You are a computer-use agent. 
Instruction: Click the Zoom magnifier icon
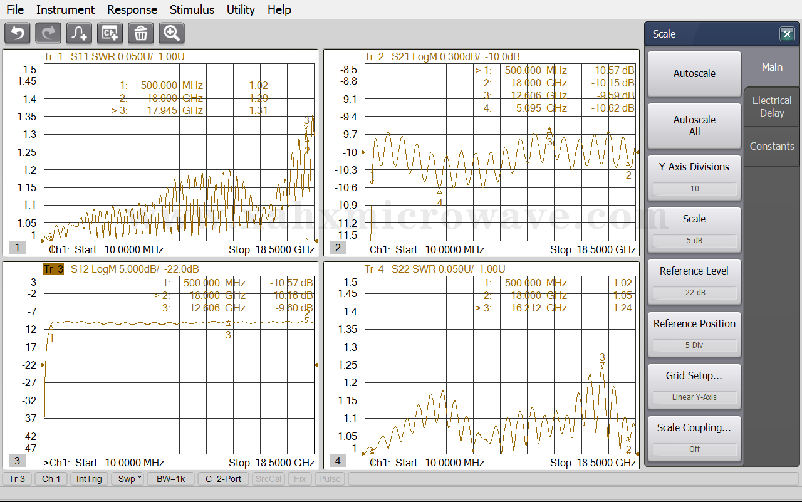click(171, 33)
